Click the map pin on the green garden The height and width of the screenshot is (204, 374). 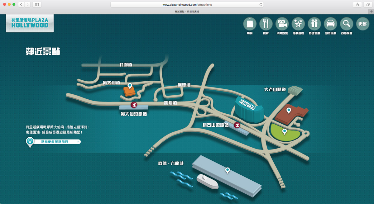[x=285, y=131]
